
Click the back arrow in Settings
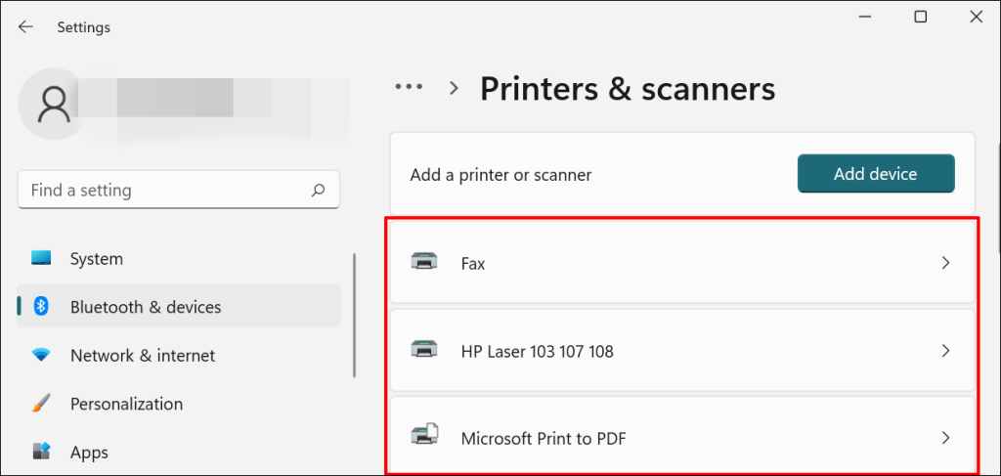point(25,27)
